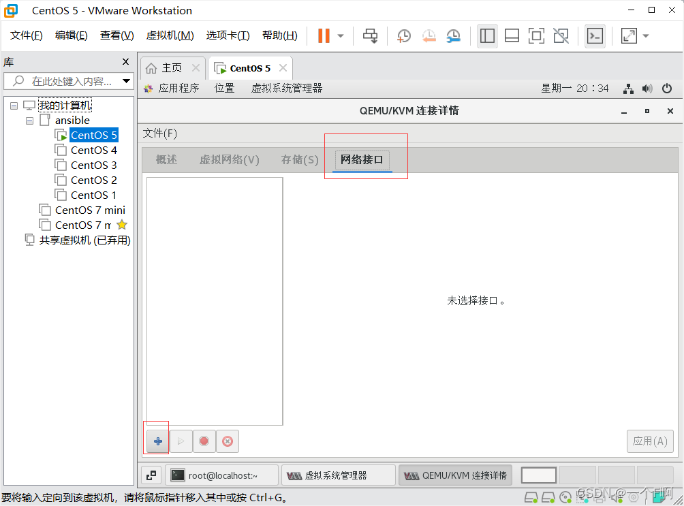Close the 主页 tab

coord(196,68)
